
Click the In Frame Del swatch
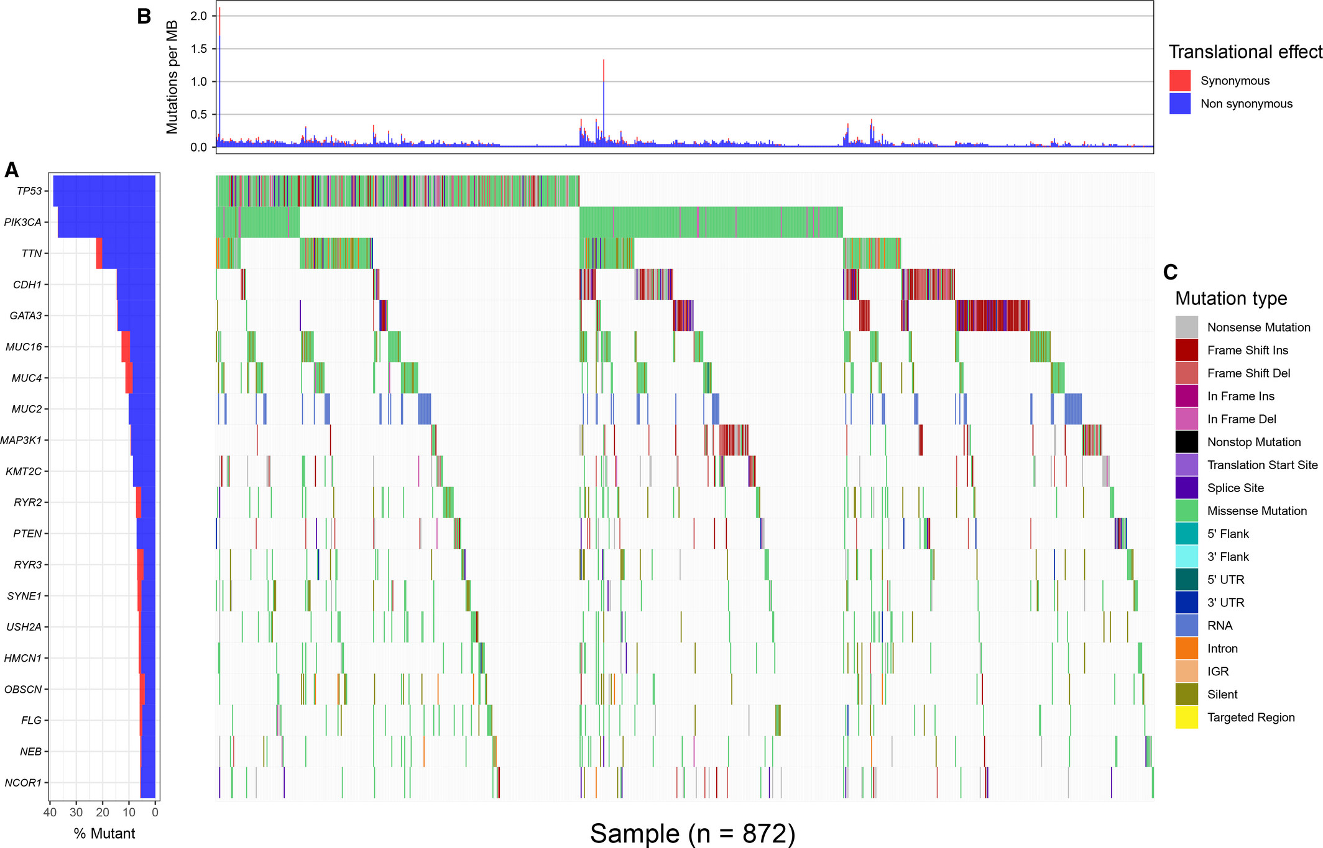pos(1186,419)
